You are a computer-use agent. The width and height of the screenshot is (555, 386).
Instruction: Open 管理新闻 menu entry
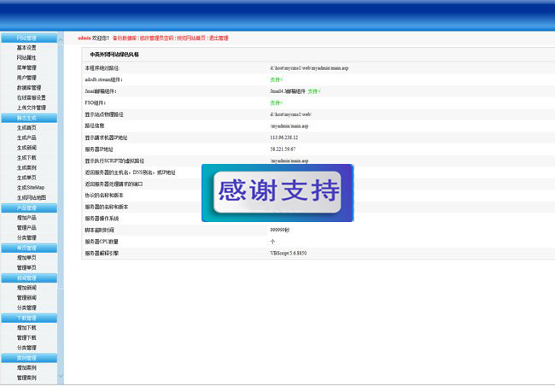click(x=26, y=297)
